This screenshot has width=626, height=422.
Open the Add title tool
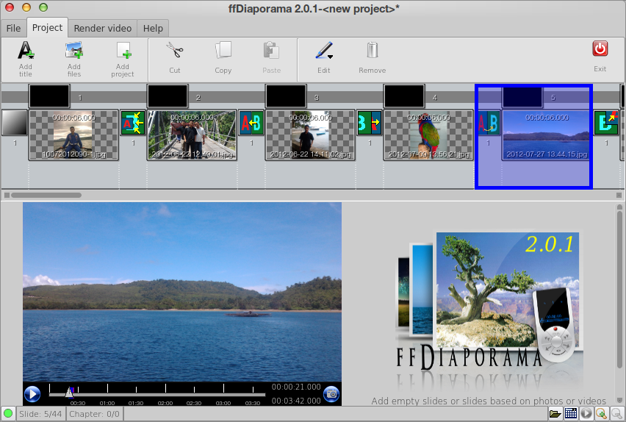click(26, 59)
